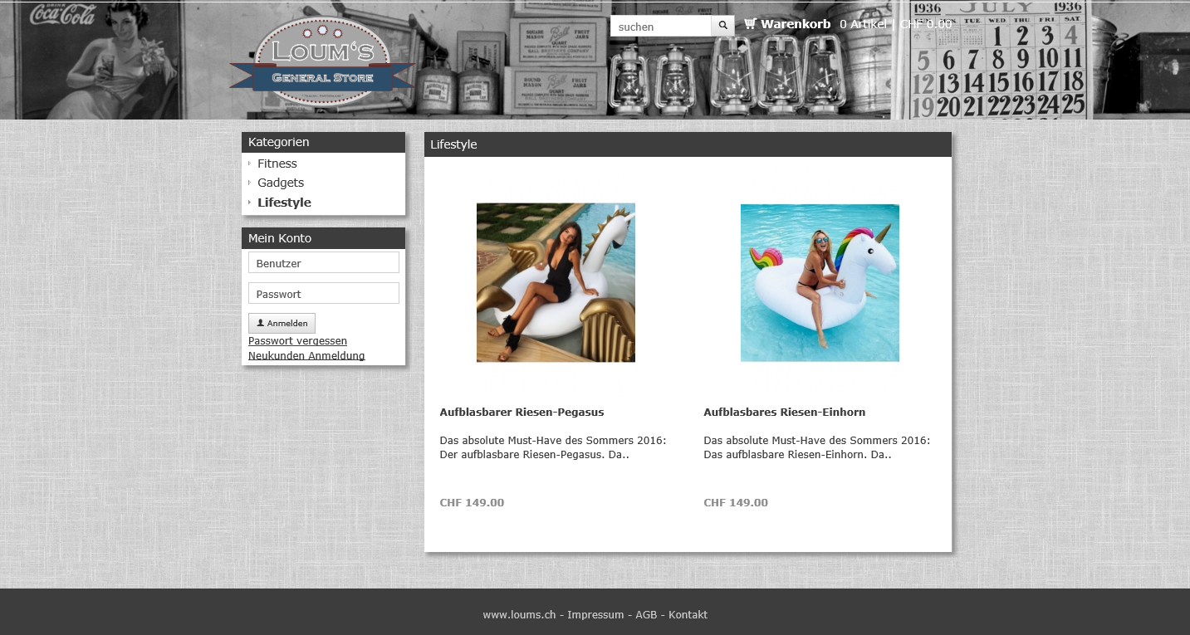Image resolution: width=1190 pixels, height=635 pixels.
Task: Open the Fitness category
Action: [277, 164]
